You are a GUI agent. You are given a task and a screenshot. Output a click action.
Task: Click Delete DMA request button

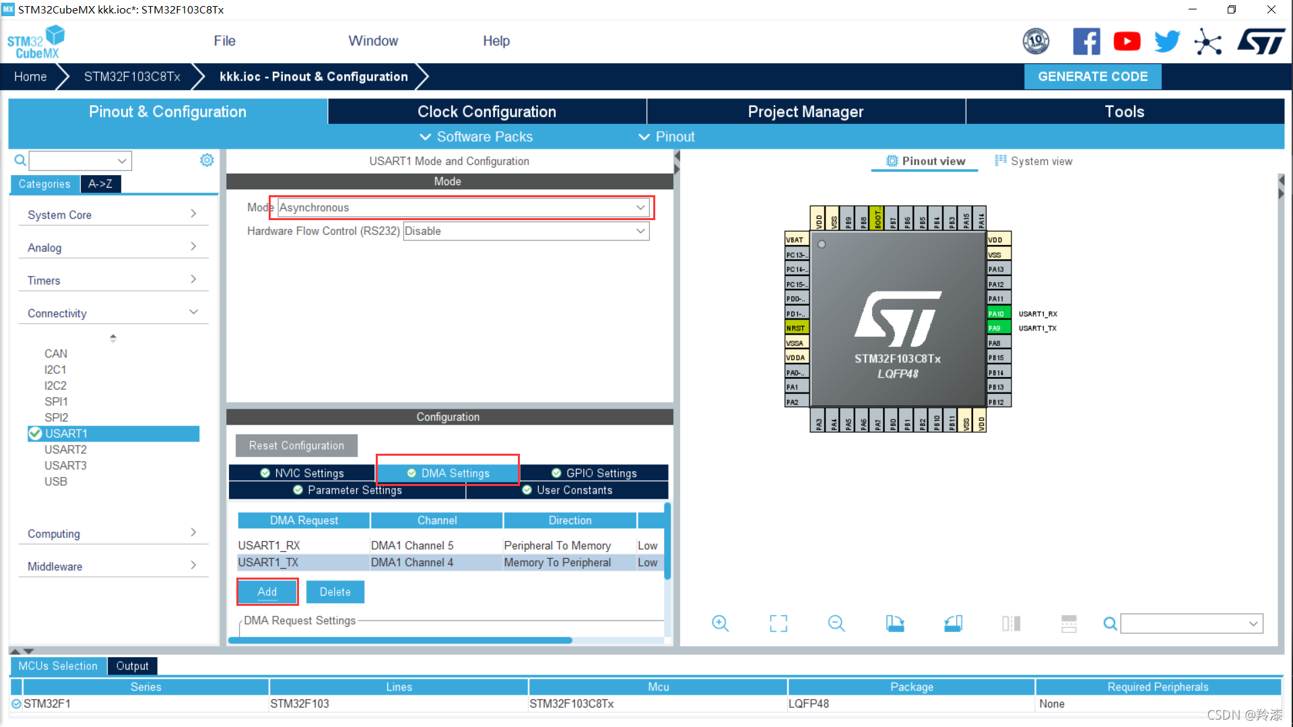point(335,592)
